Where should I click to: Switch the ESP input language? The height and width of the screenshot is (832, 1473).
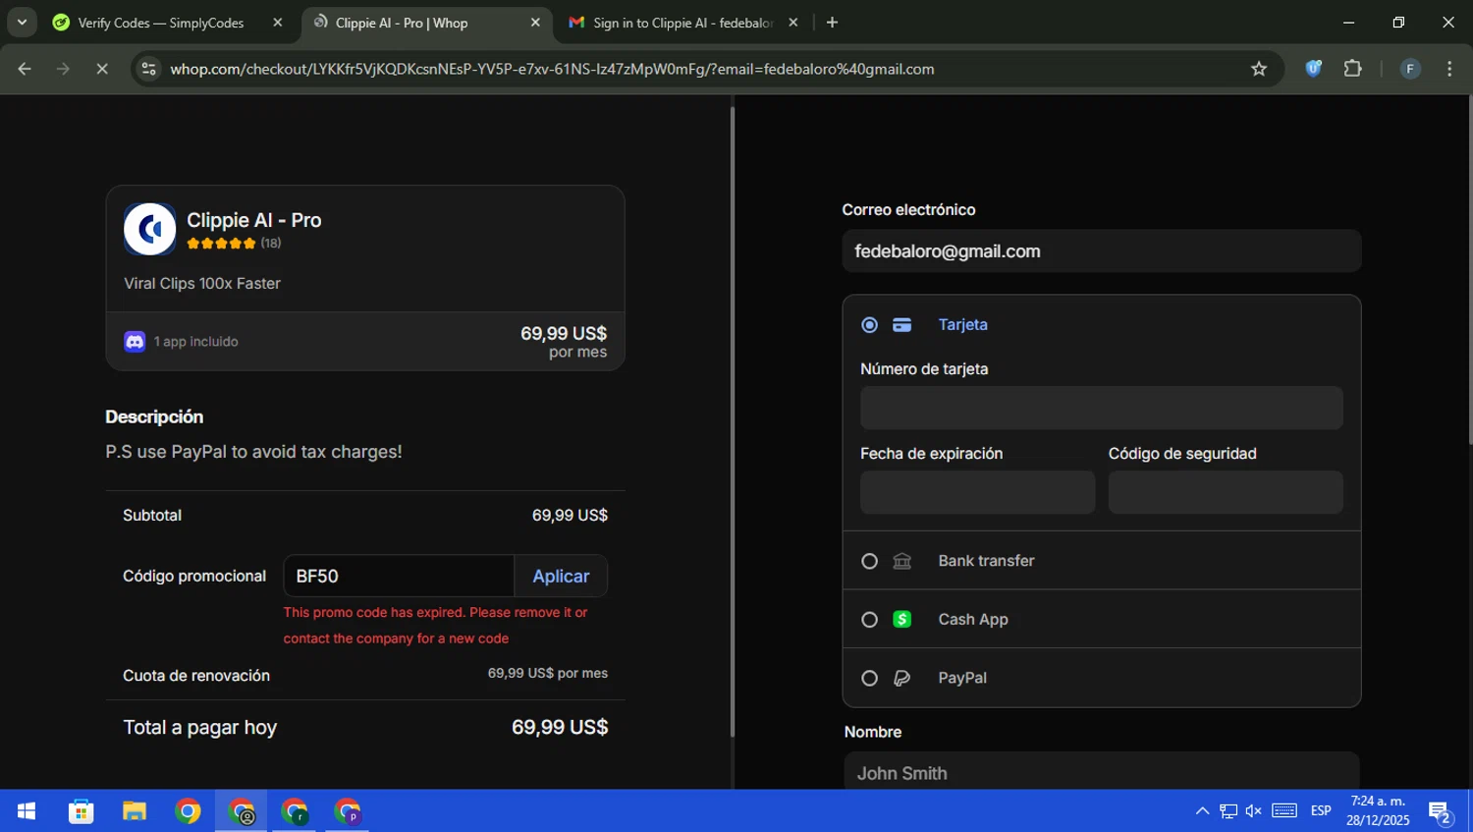(1321, 811)
